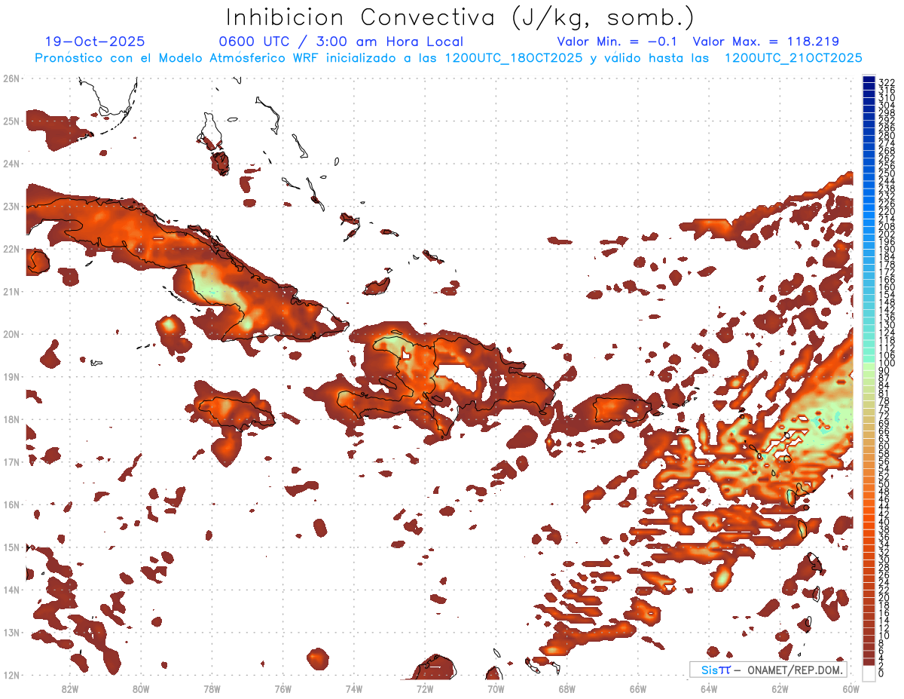Click the "19N" latitude label

point(11,377)
